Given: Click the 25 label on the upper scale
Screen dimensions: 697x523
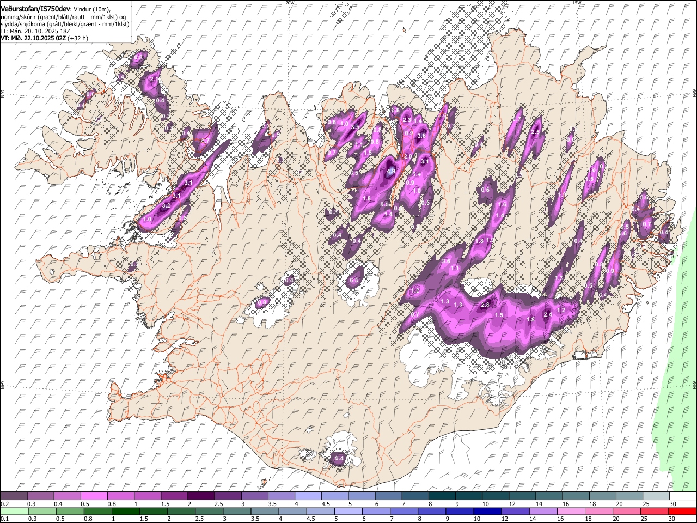Looking at the screenshot, I should (x=645, y=504).
